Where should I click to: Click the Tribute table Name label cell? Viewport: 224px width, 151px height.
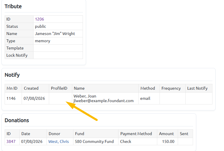(19, 34)
